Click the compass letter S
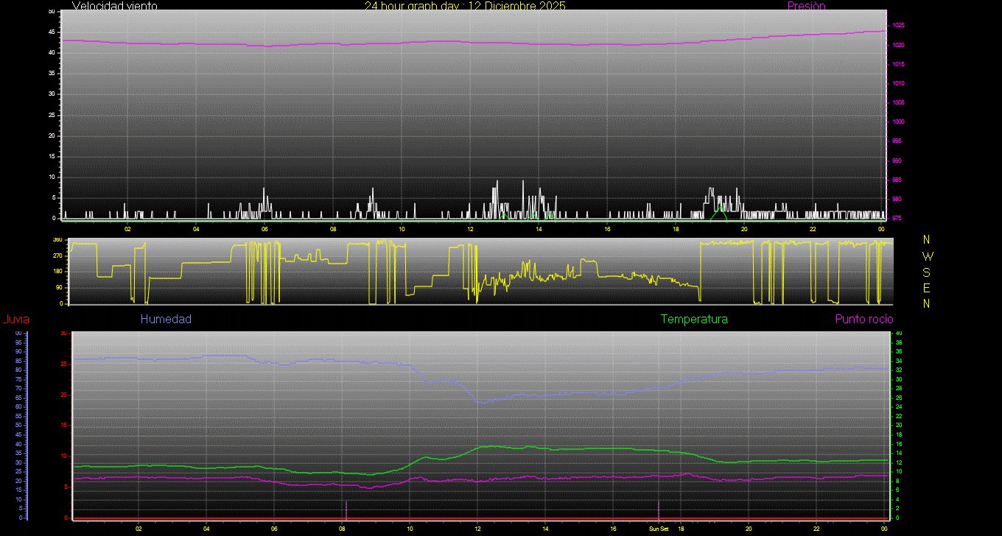The image size is (1002, 536). coord(927,272)
